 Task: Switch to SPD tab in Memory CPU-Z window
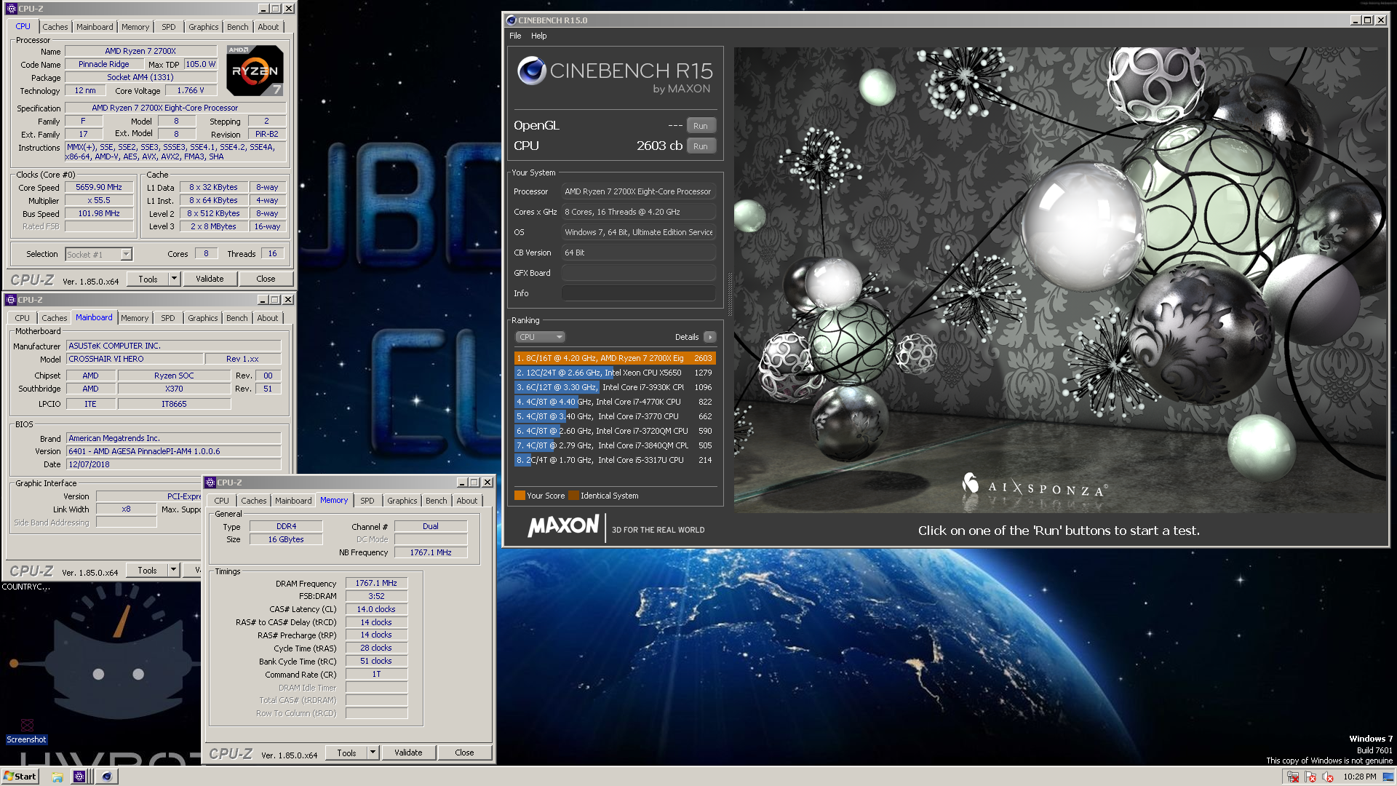(x=367, y=501)
